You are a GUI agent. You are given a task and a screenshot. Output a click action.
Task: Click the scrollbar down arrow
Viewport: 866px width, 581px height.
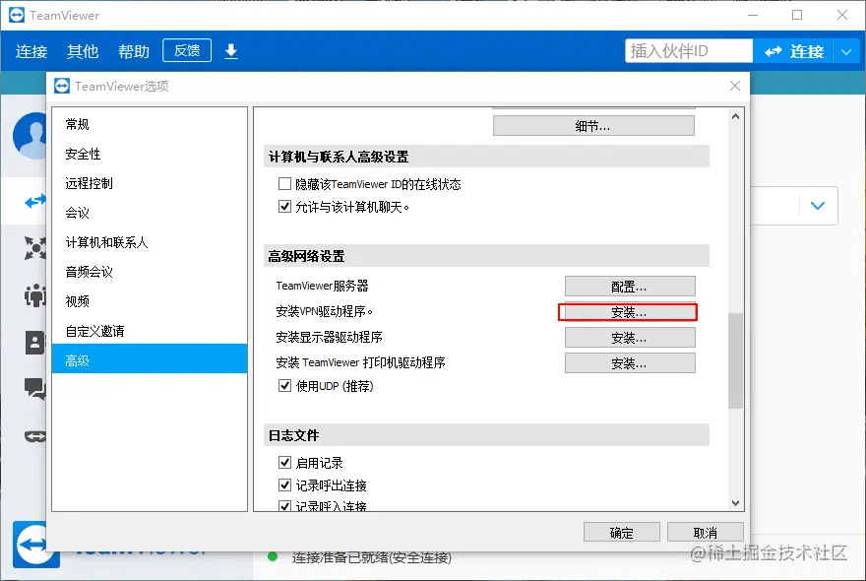coord(735,503)
